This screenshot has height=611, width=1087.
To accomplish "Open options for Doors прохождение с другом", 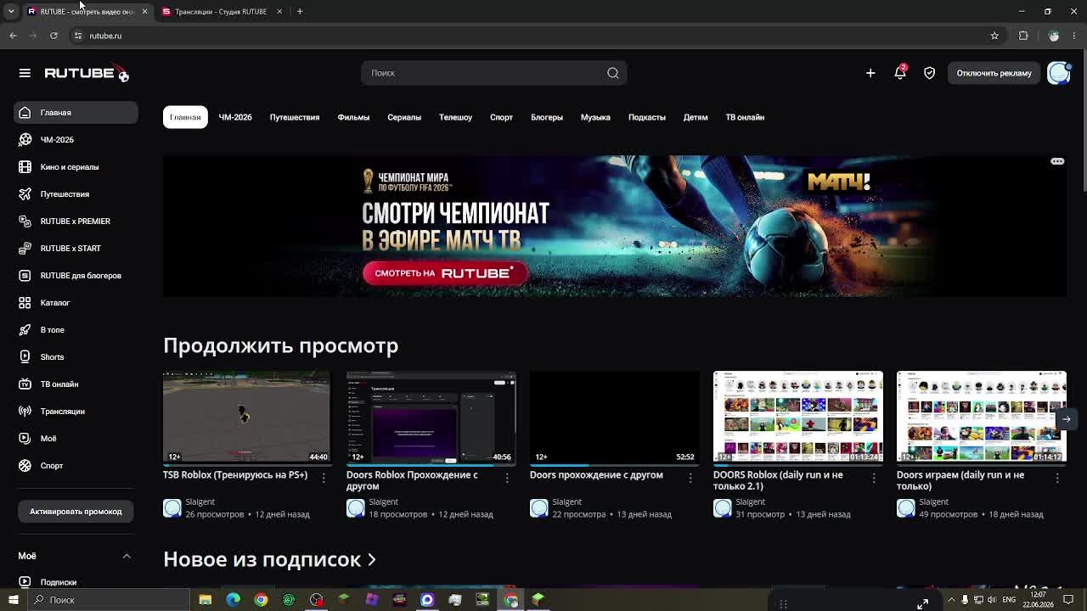I will 690,479.
